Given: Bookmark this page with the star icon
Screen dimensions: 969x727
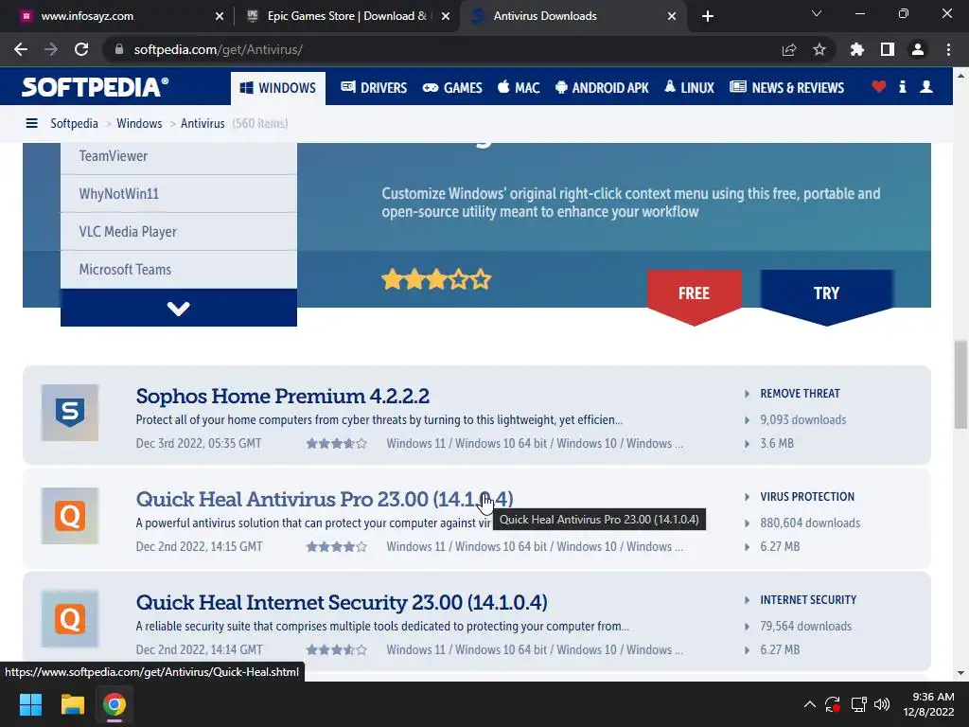Looking at the screenshot, I should [819, 49].
